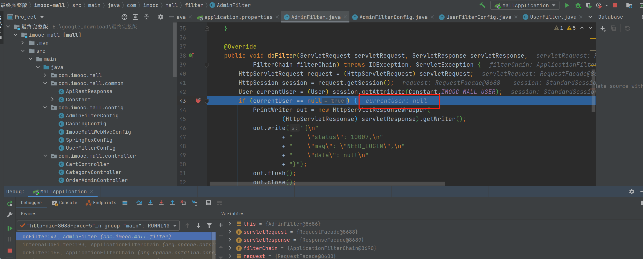Open CartController in project tree
Viewport: 643px width, 259px height.
pos(87,164)
